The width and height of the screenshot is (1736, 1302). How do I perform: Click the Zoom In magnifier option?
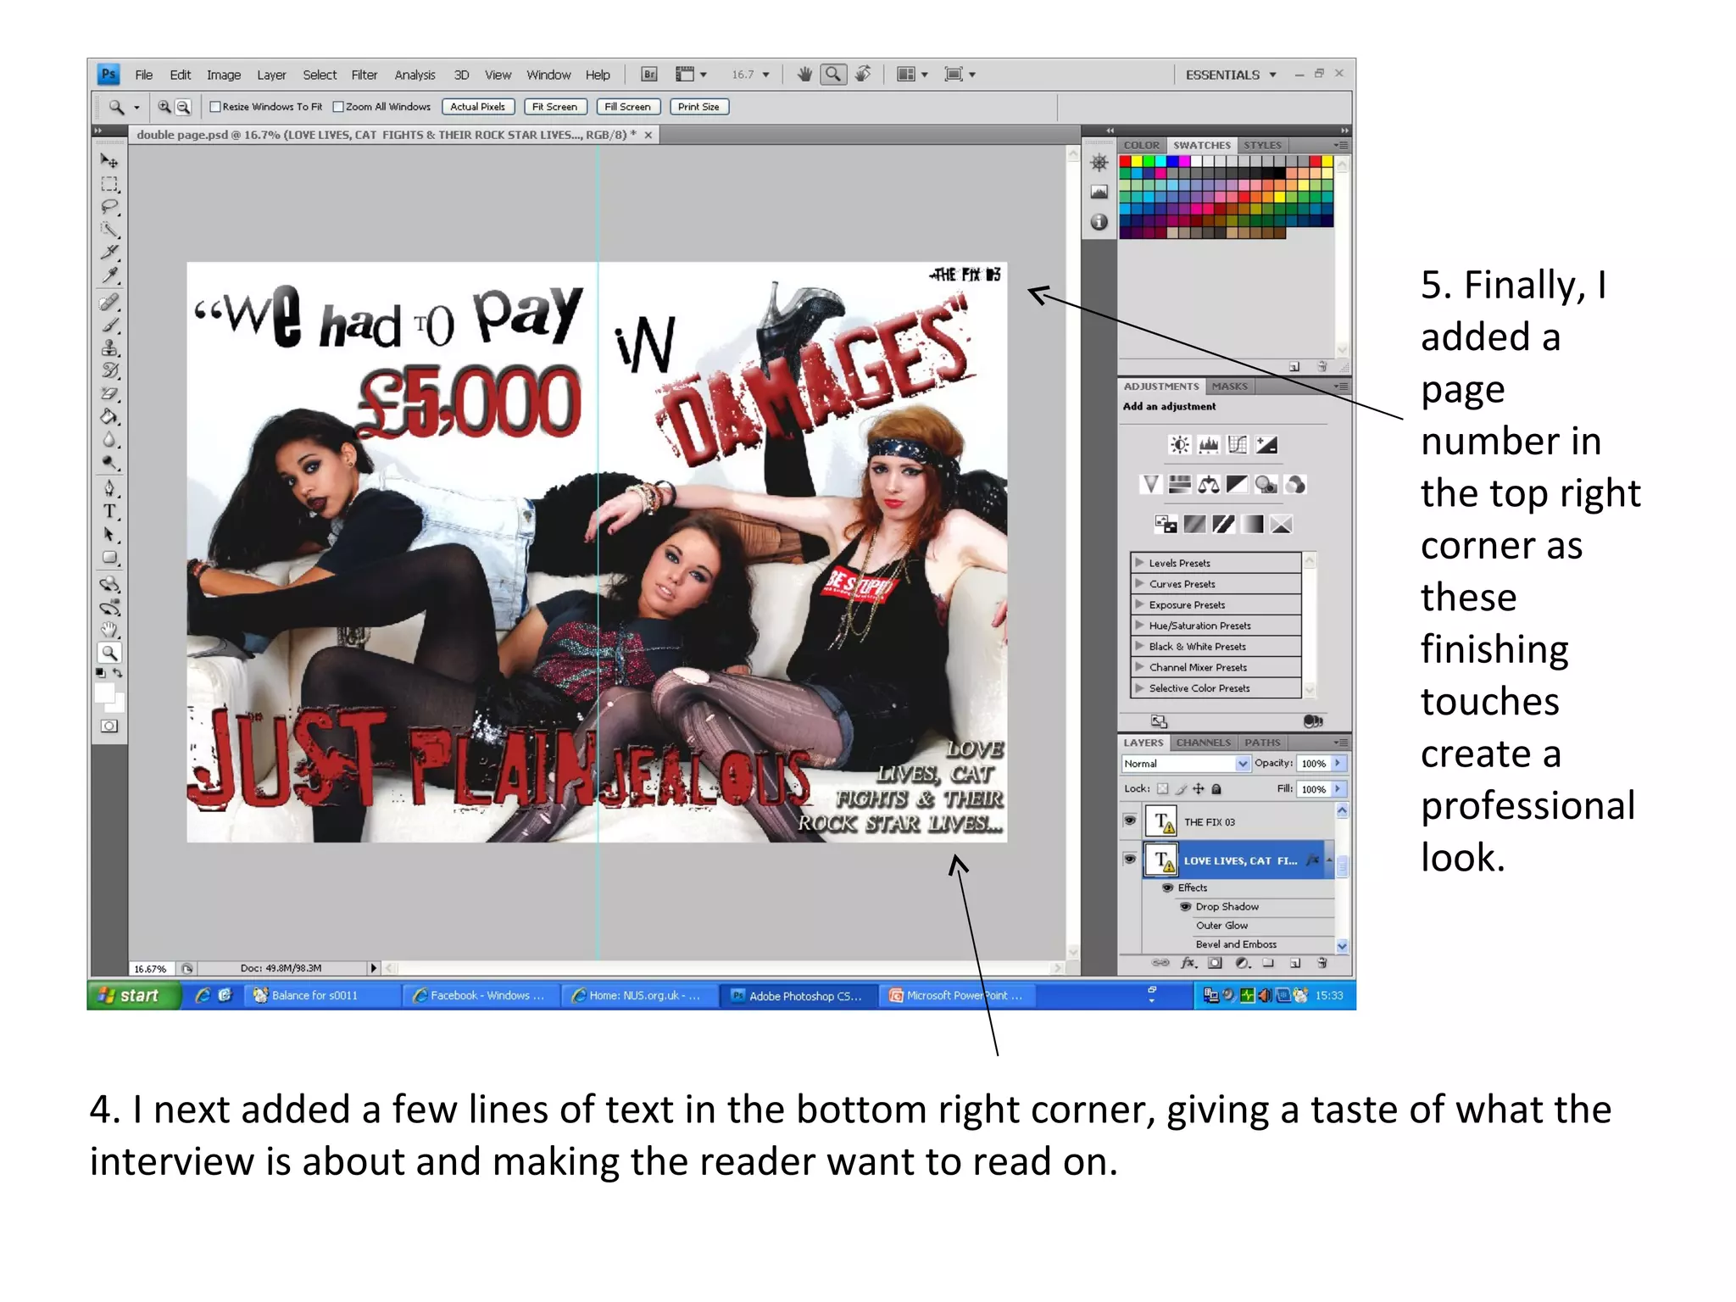[164, 107]
